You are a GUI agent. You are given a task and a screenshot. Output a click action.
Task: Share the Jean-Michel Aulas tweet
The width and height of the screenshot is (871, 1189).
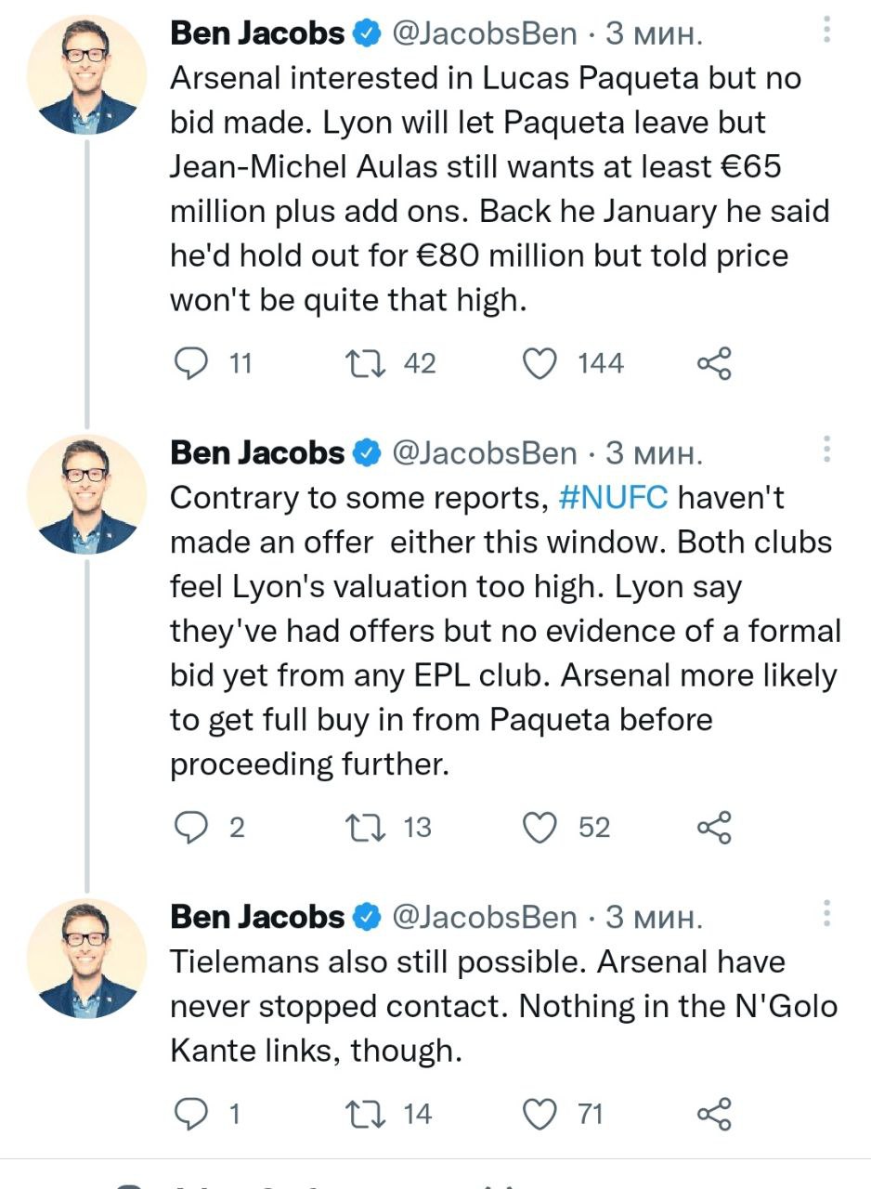click(x=714, y=363)
